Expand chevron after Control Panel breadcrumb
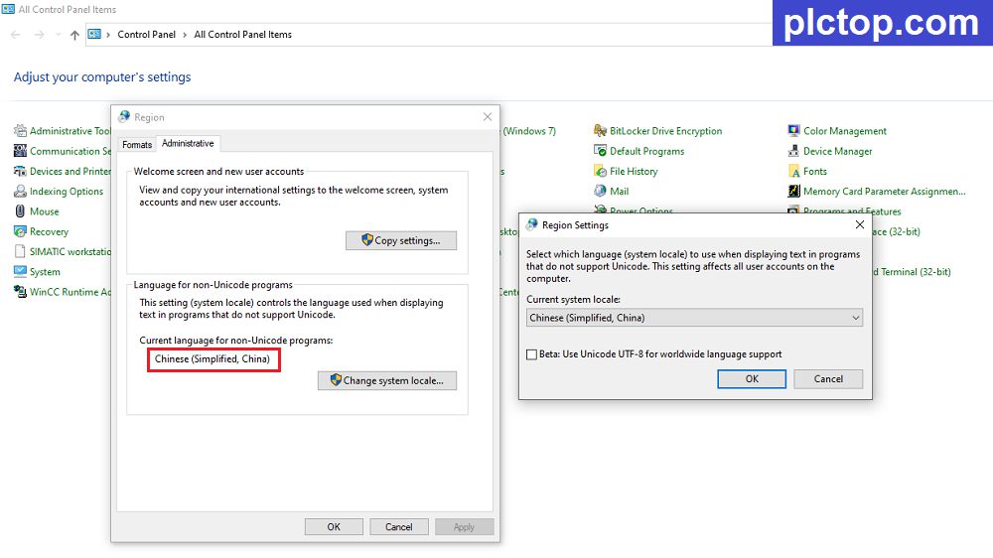Viewport: 993px width, 558px height. (x=185, y=35)
